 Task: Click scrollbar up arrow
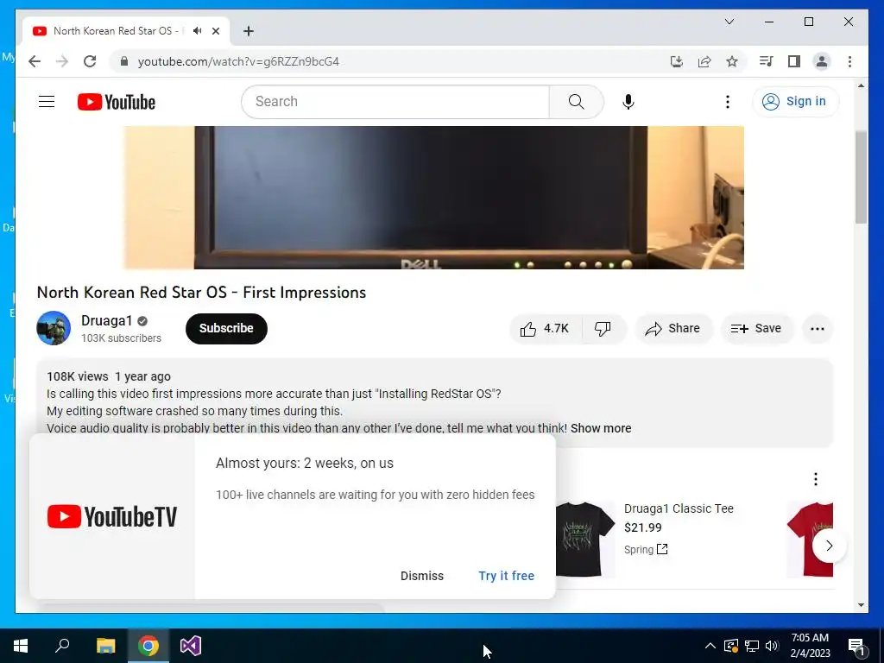click(x=861, y=85)
